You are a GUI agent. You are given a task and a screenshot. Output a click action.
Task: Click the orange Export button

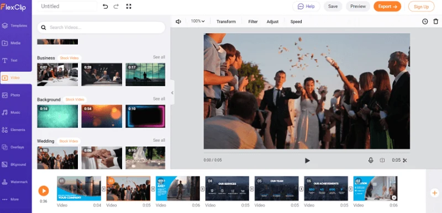coord(387,7)
